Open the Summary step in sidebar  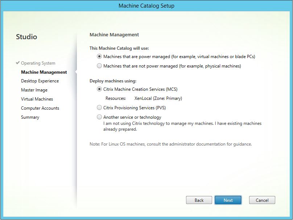(x=30, y=117)
